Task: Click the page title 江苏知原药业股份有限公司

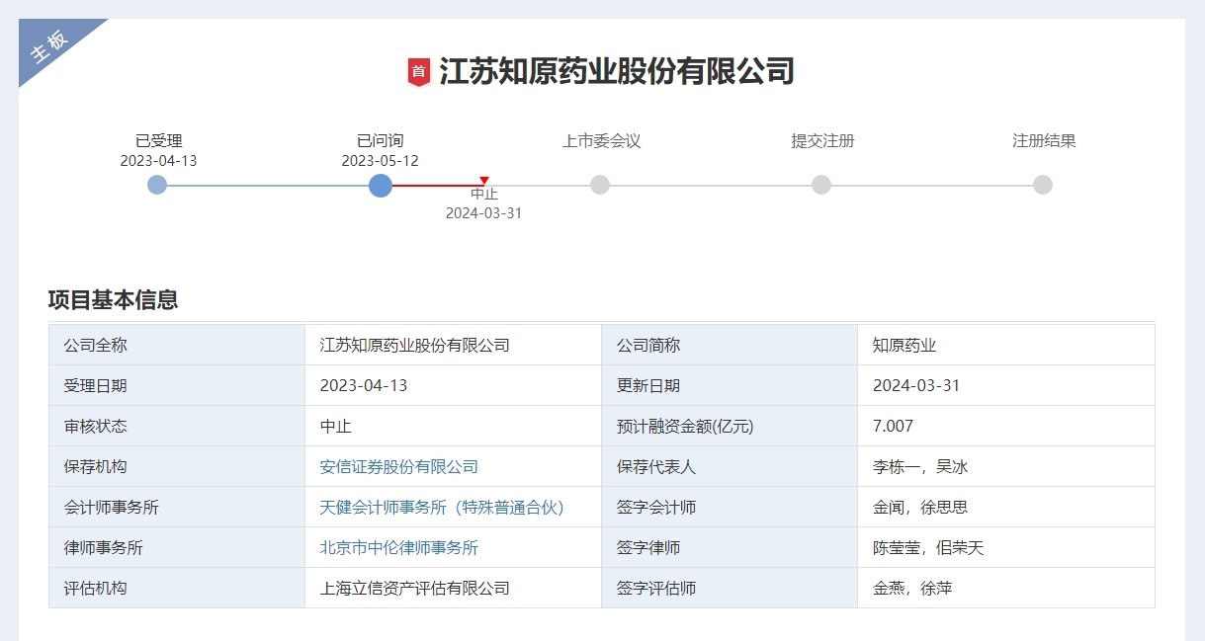Action: click(x=617, y=72)
